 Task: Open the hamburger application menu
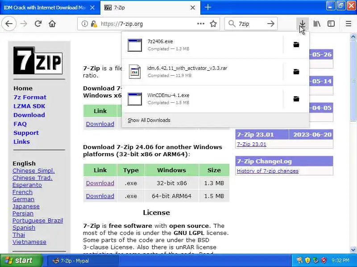point(349,24)
